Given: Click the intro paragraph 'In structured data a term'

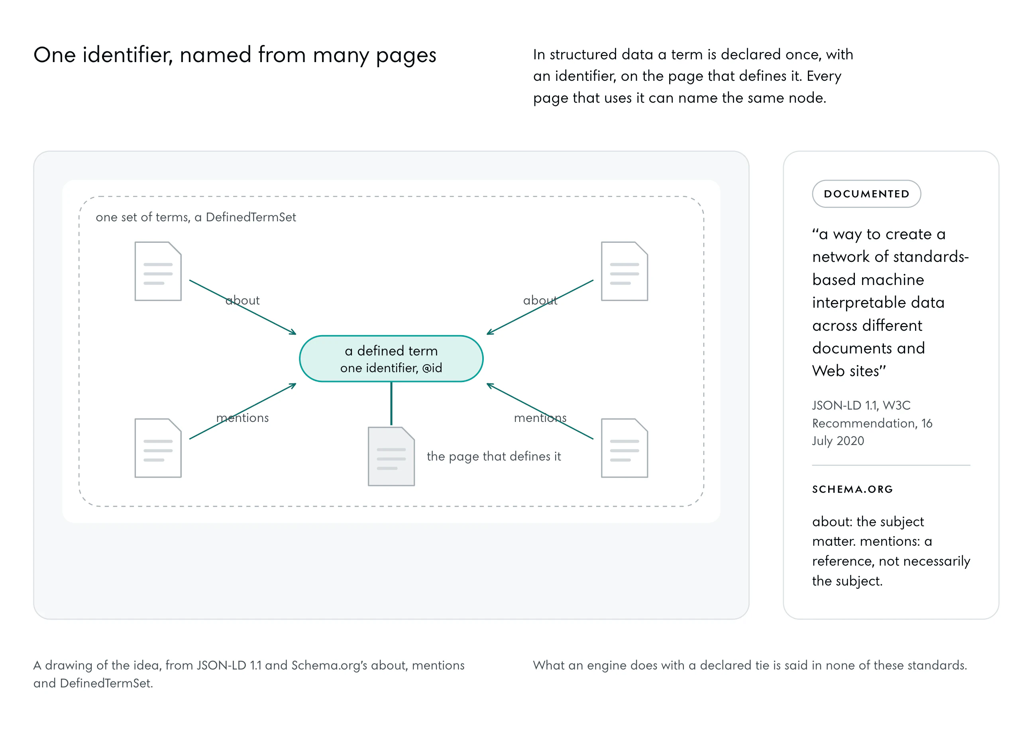Looking at the screenshot, I should (693, 76).
